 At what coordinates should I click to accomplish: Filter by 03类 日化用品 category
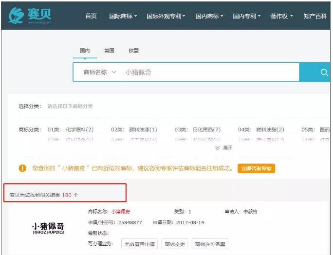[x=197, y=130]
